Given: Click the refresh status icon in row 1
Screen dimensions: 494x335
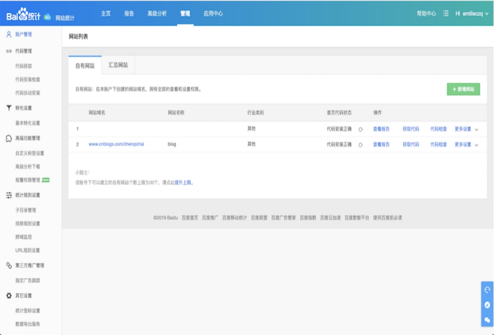Looking at the screenshot, I should [360, 129].
